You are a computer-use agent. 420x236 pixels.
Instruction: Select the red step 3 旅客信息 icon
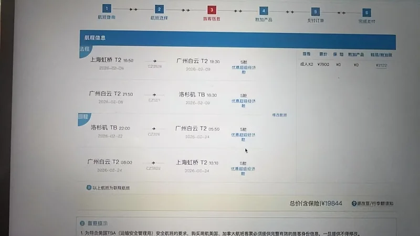click(212, 9)
